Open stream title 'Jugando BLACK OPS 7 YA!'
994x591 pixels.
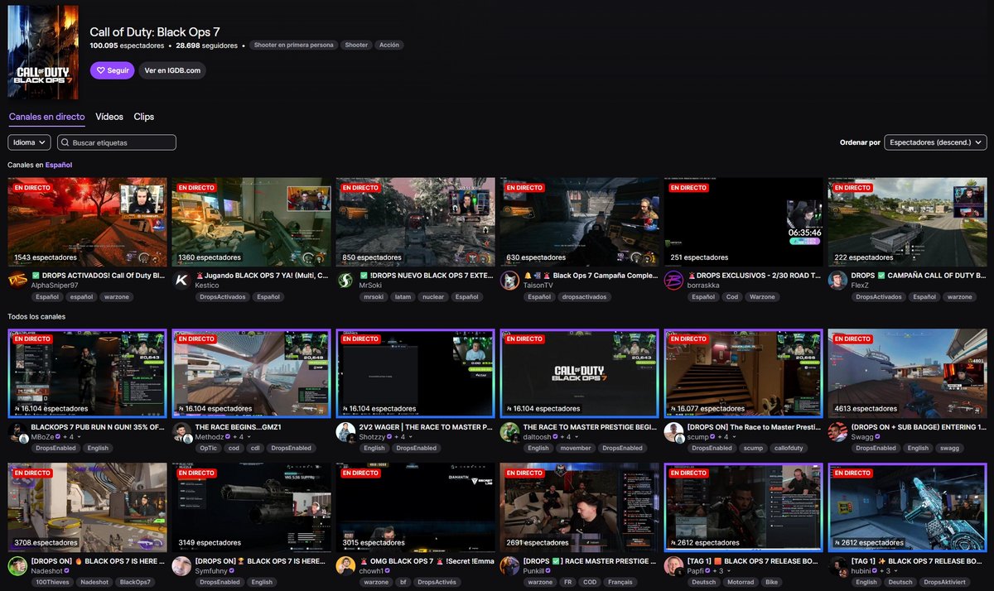click(261, 276)
